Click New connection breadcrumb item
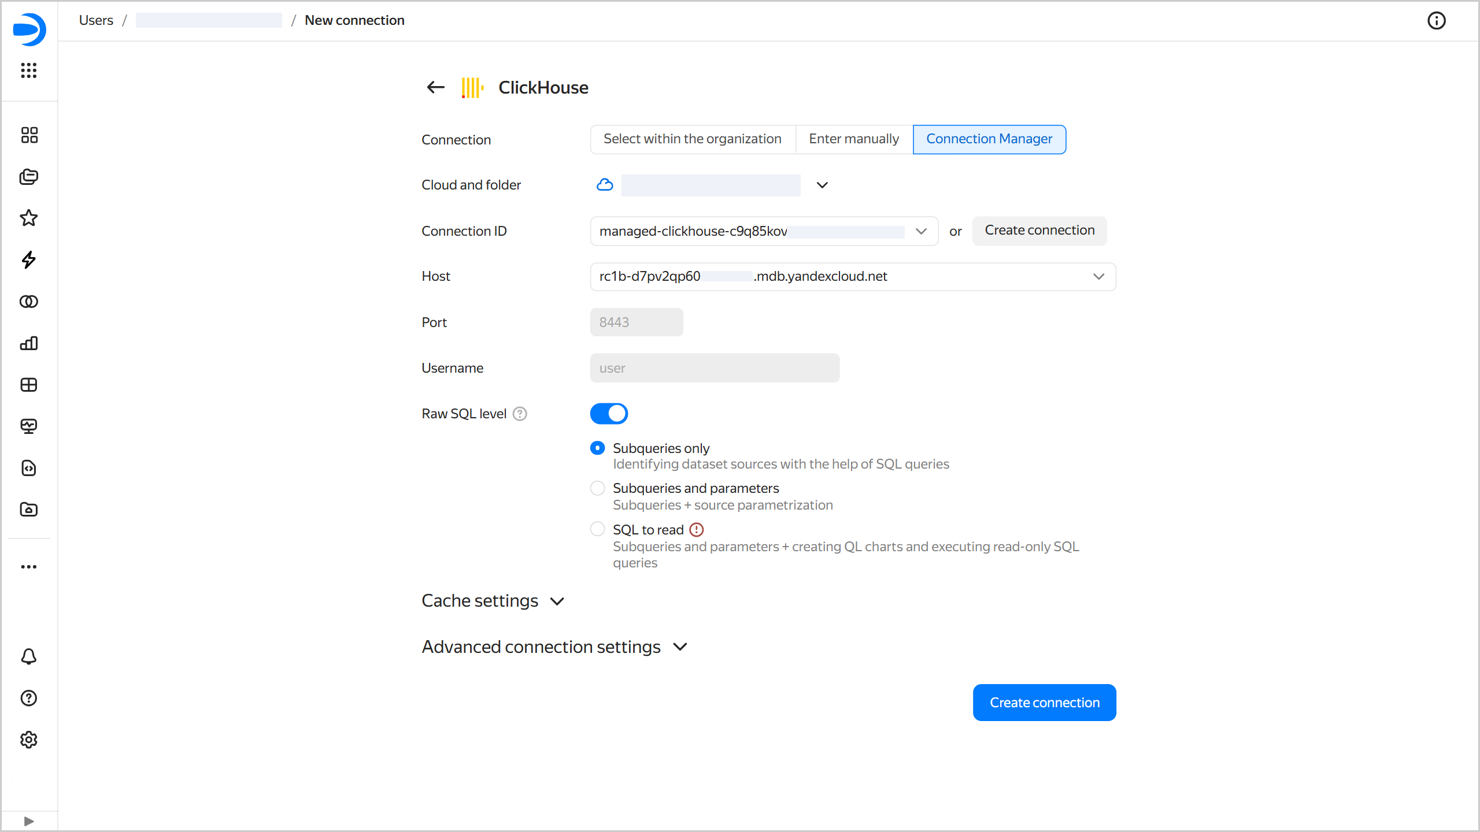The image size is (1480, 832). (x=354, y=20)
